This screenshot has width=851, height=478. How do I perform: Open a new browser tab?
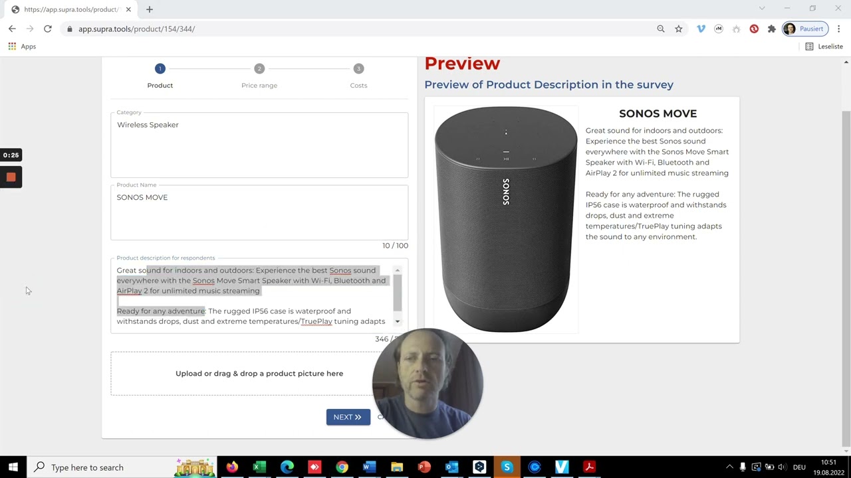coord(150,9)
